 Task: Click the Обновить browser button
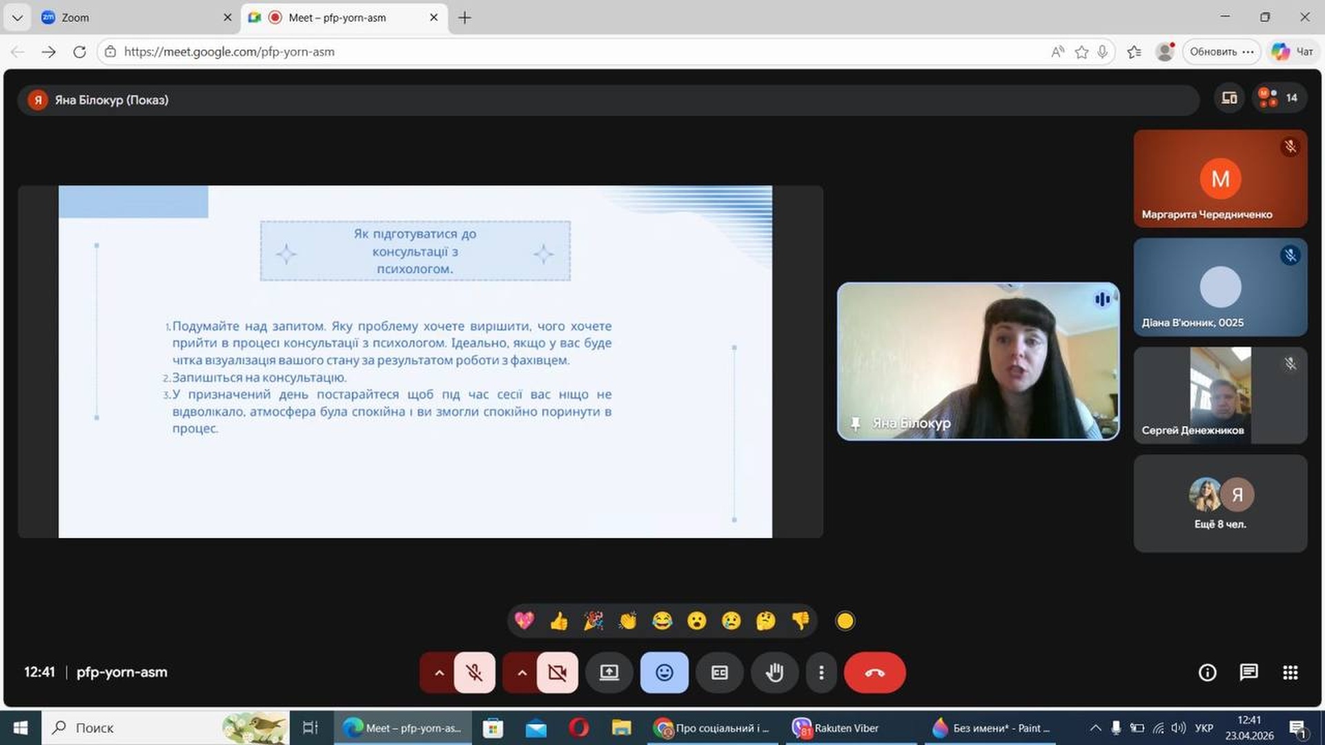(x=1213, y=52)
